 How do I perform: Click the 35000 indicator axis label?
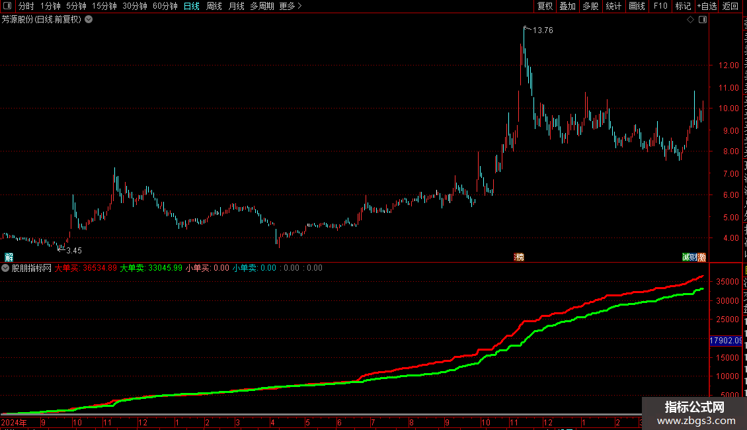tap(727, 282)
